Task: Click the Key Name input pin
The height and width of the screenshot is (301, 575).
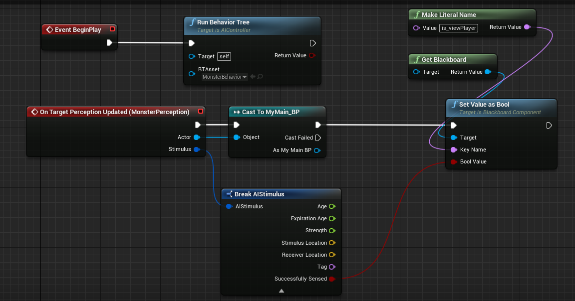Action: click(x=454, y=150)
